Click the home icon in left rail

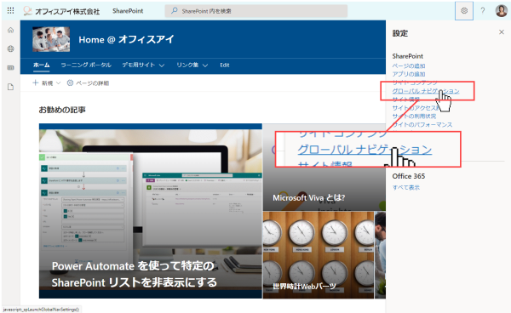pos(11,31)
